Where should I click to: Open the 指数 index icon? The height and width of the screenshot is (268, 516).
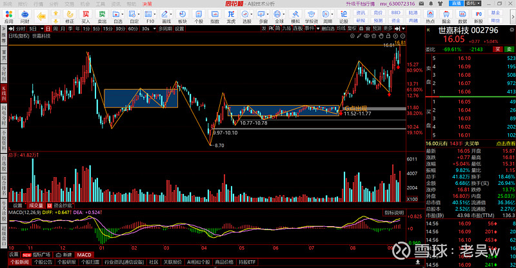tap(215, 17)
